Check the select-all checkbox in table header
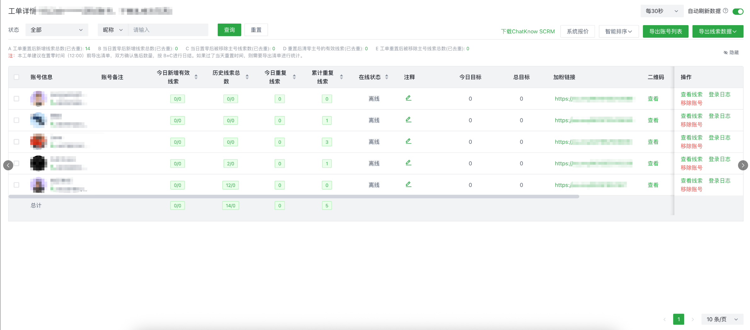Image resolution: width=750 pixels, height=330 pixels. click(x=17, y=77)
